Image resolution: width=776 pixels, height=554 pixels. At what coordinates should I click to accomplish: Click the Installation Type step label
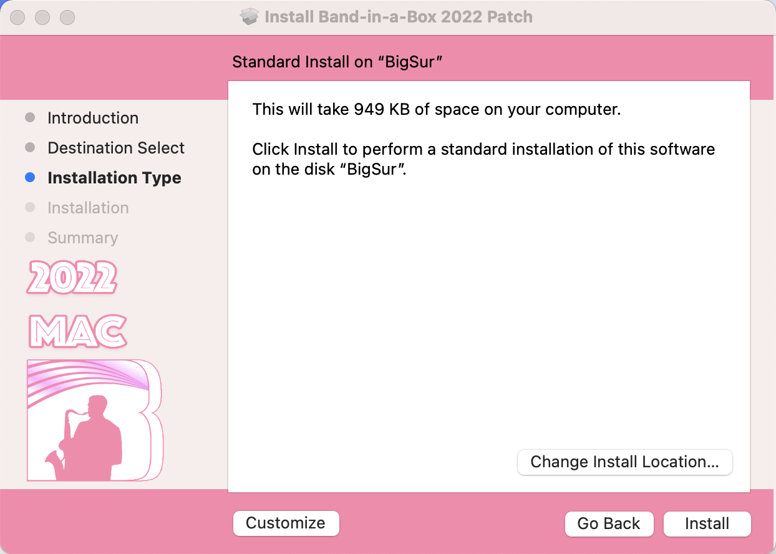114,178
